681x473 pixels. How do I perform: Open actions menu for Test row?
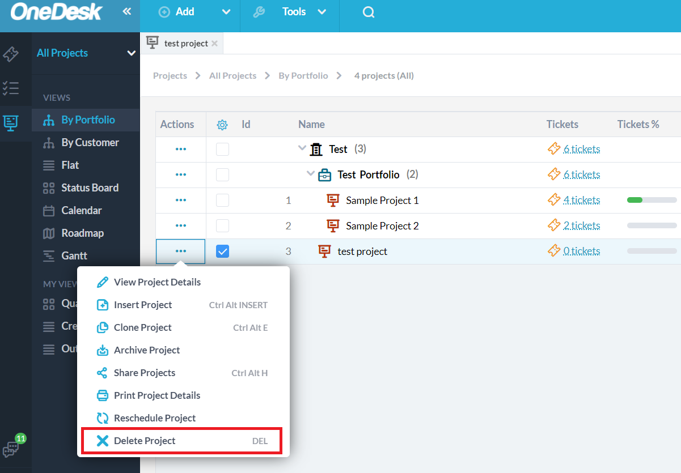[x=181, y=150]
